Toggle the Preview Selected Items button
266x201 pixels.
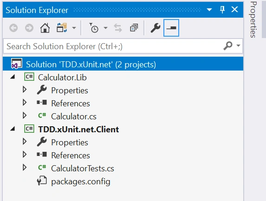(171, 28)
